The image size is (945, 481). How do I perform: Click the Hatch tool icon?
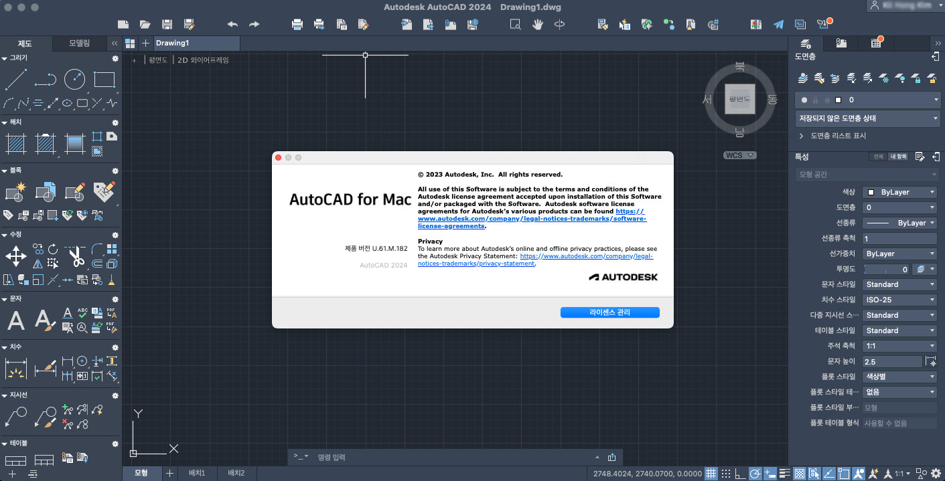tap(15, 142)
